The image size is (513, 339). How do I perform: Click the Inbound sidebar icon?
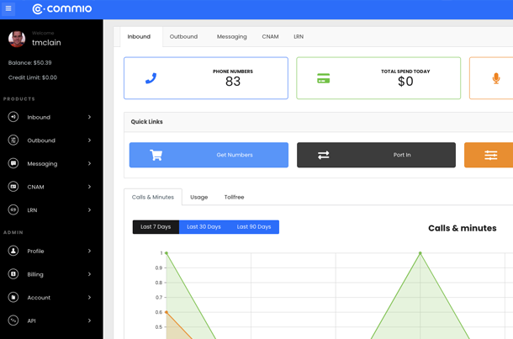[x=13, y=117]
